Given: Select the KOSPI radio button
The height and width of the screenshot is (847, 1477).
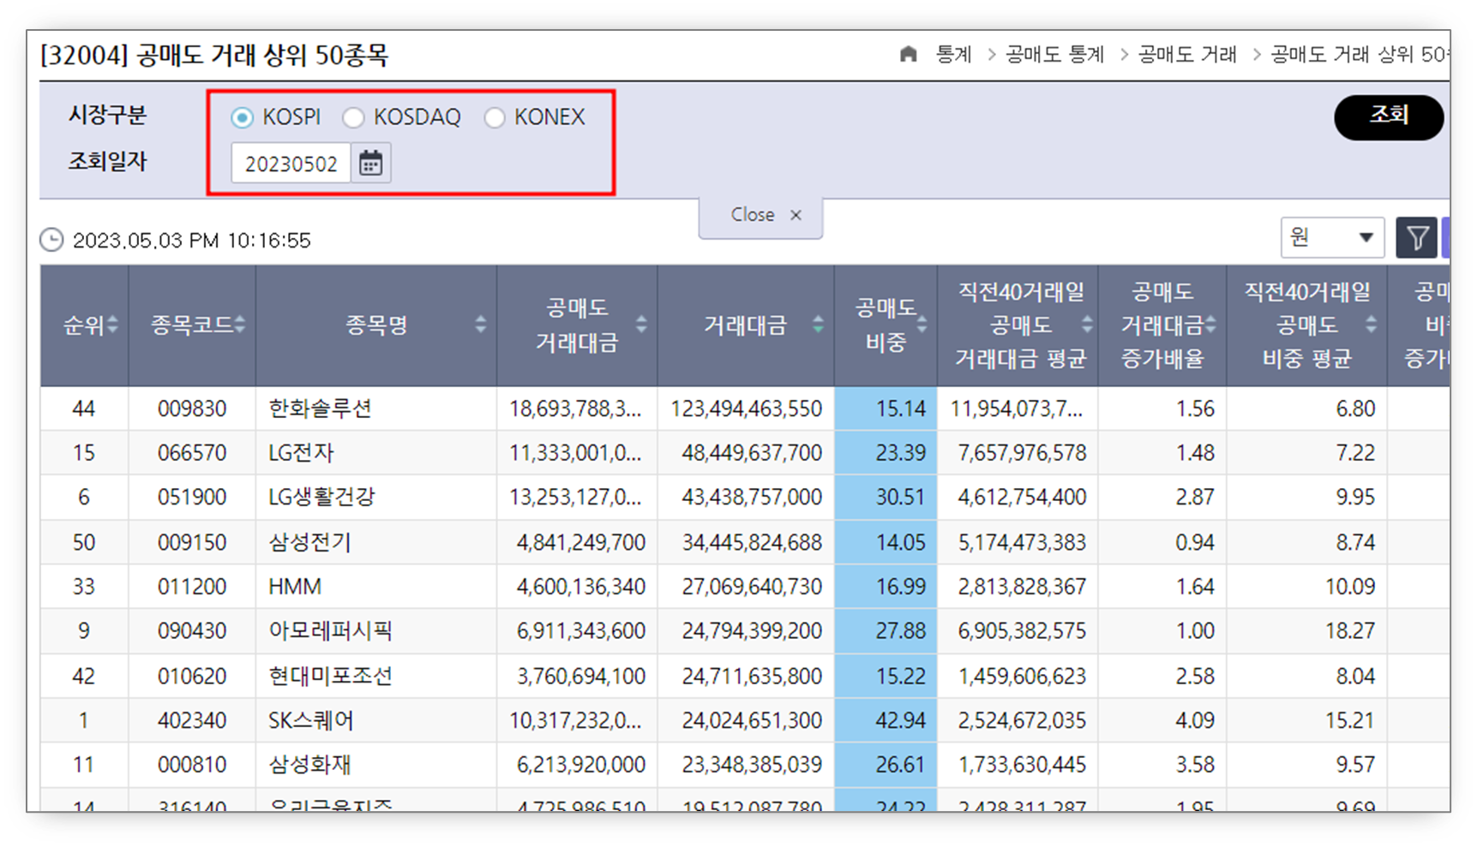Looking at the screenshot, I should point(243,117).
